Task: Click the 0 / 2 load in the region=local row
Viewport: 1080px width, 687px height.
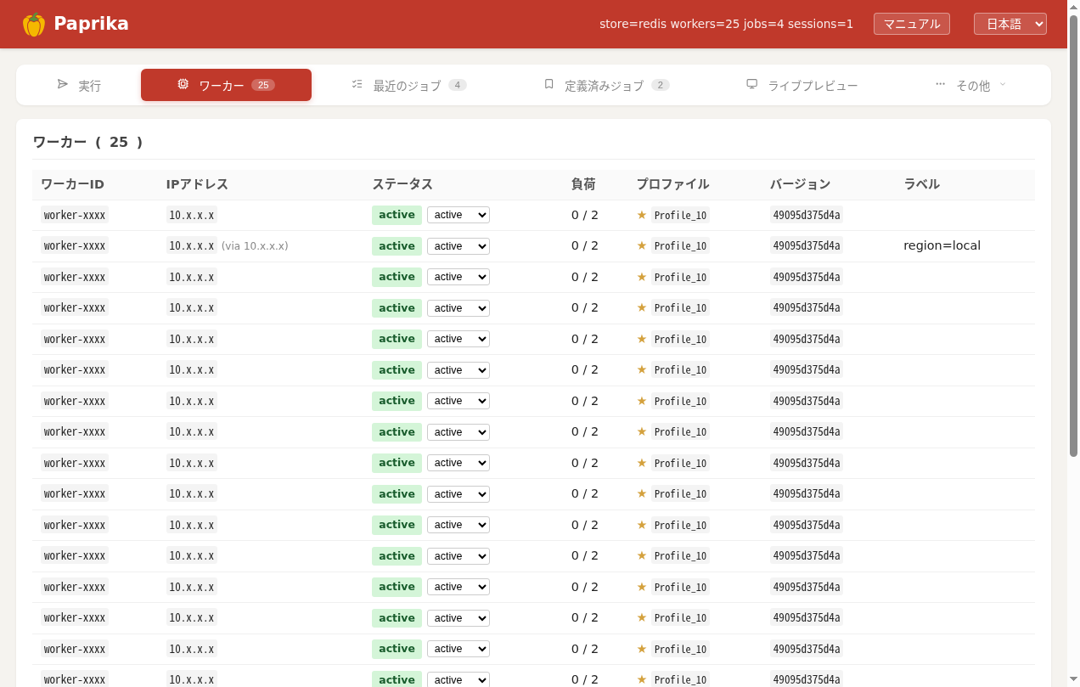Action: [585, 246]
